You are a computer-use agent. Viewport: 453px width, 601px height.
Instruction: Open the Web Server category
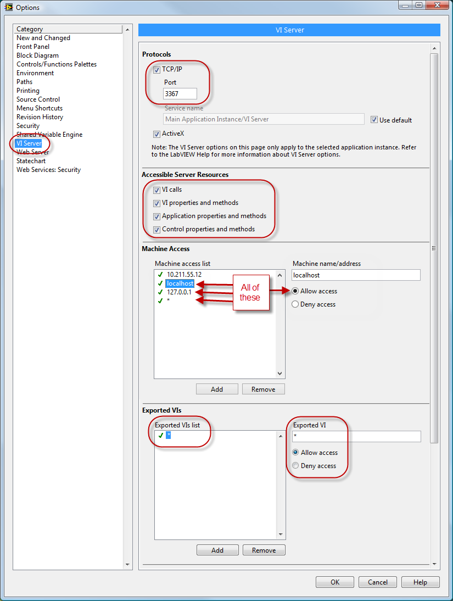[x=32, y=152]
